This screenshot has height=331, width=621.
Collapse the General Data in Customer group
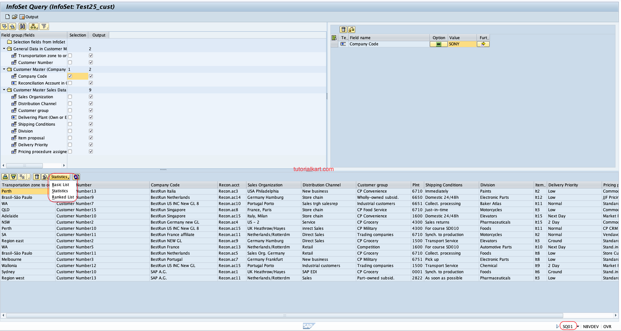(4, 49)
